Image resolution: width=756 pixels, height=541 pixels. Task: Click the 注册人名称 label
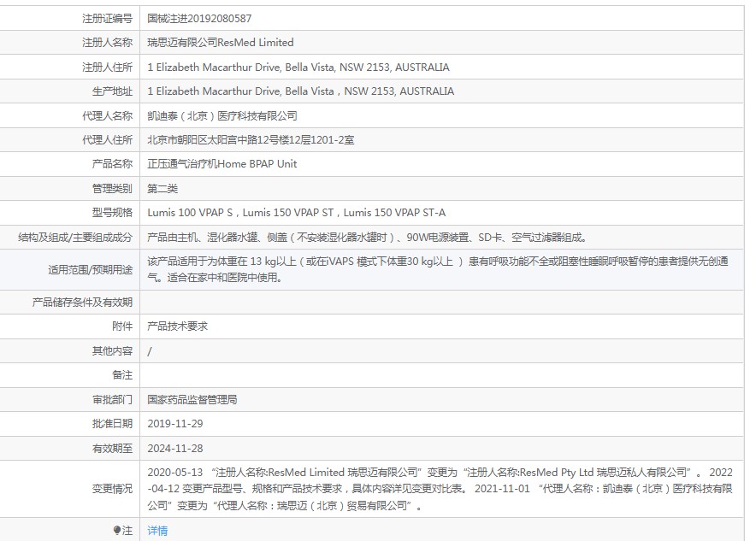(x=107, y=43)
